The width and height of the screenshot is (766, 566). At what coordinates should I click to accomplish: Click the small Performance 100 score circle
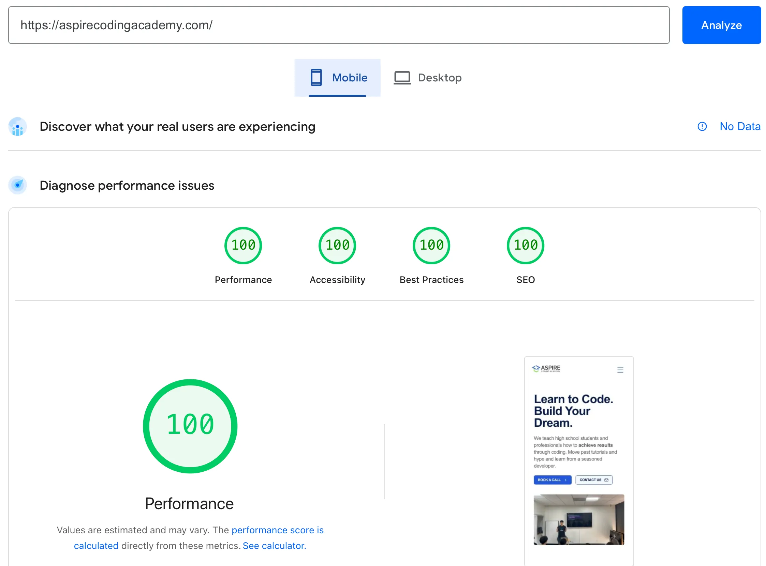(243, 245)
